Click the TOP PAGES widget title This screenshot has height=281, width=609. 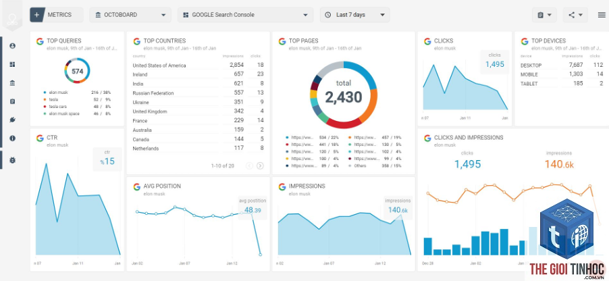point(303,41)
